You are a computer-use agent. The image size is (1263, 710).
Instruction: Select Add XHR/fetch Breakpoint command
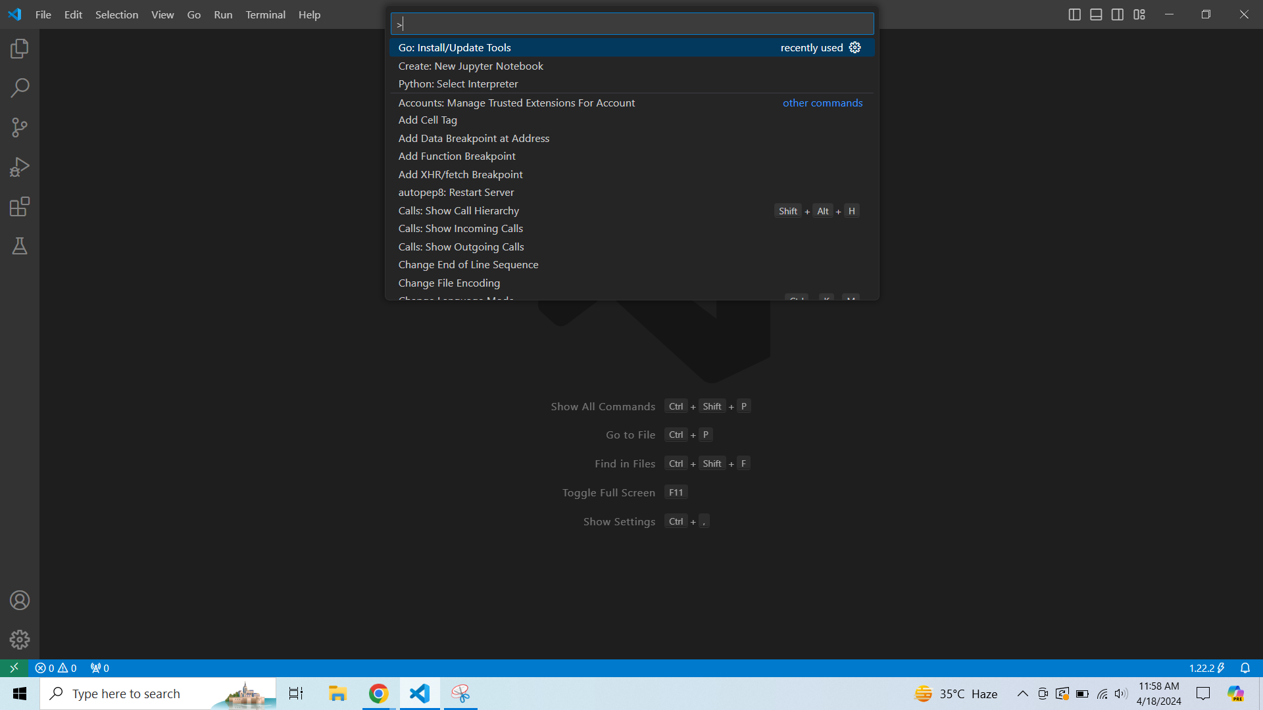coord(631,174)
